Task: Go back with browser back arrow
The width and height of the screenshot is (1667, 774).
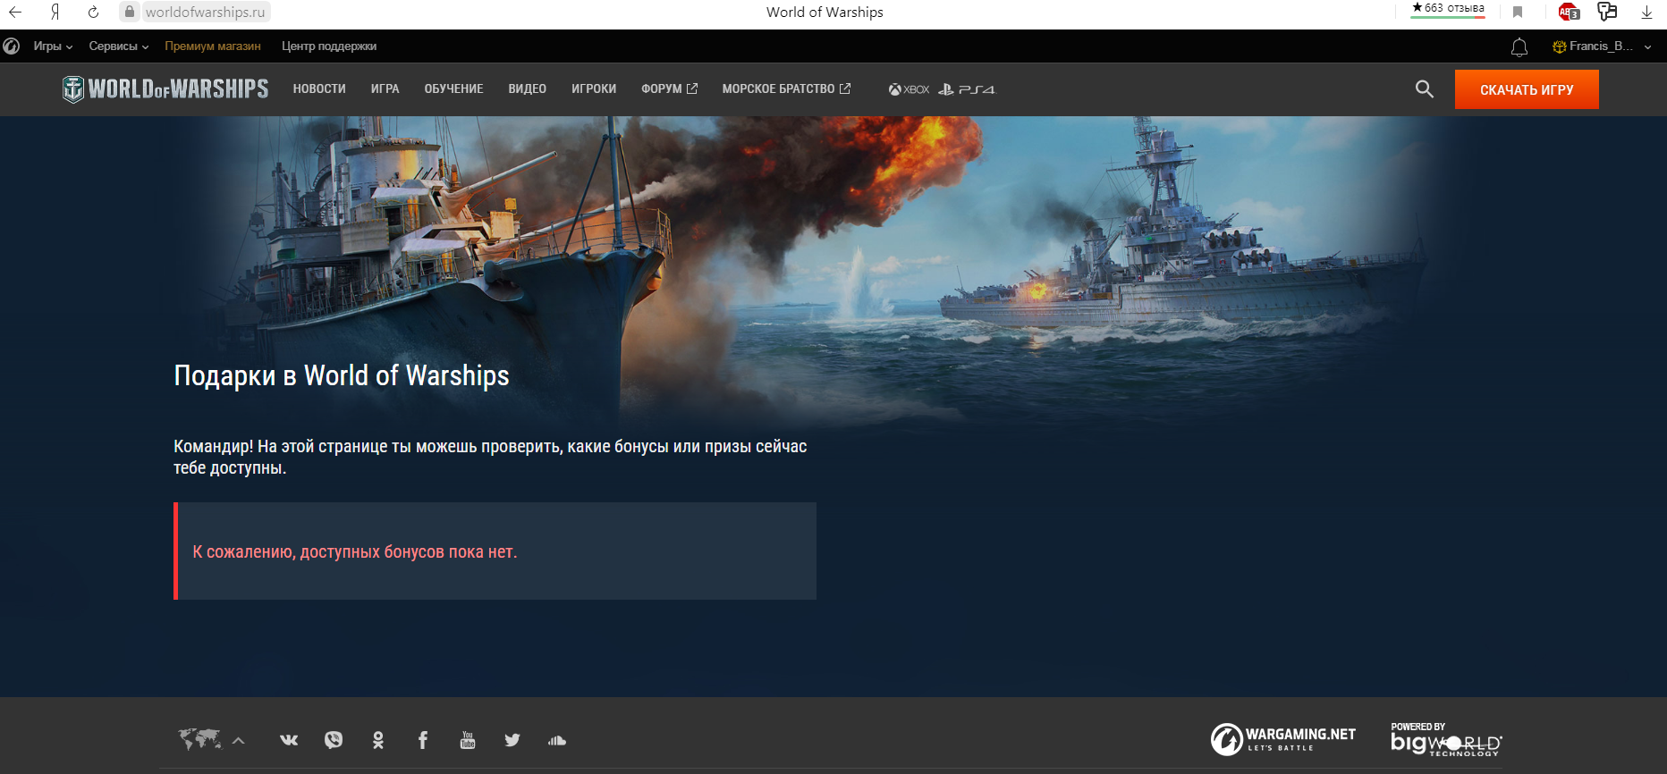Action: (x=14, y=12)
